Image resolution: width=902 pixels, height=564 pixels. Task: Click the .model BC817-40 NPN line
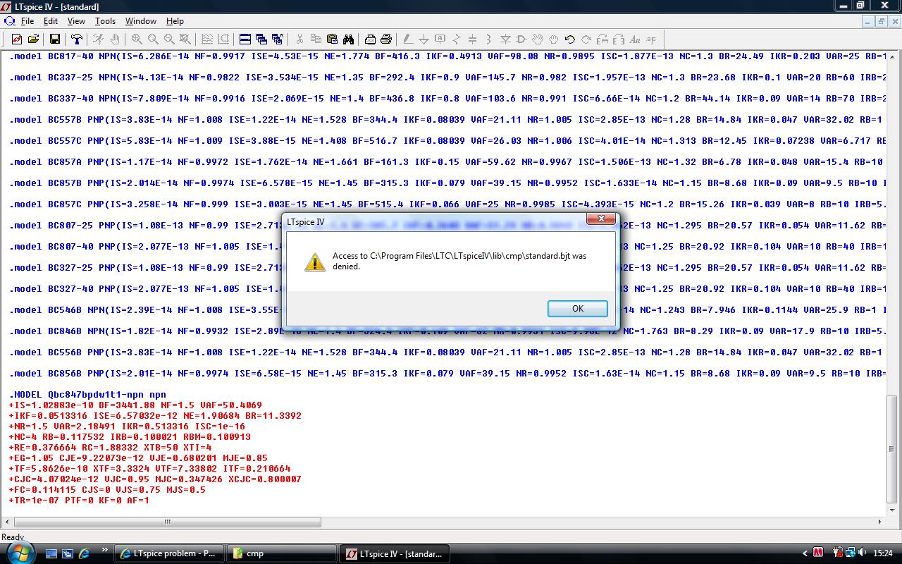click(x=448, y=56)
